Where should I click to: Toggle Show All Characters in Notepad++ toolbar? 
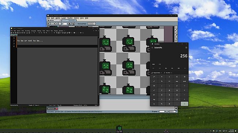tap(57, 33)
